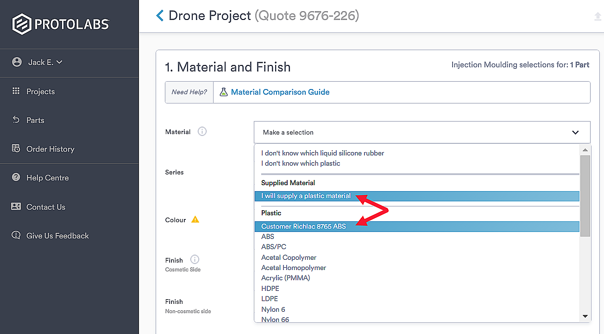The height and width of the screenshot is (334, 604).
Task: Click the flask icon in help bar
Action: click(224, 92)
